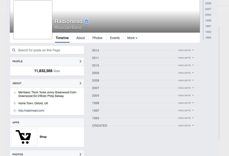Click the Musician/Band category text
The height and width of the screenshot is (156, 229).
coord(68,28)
